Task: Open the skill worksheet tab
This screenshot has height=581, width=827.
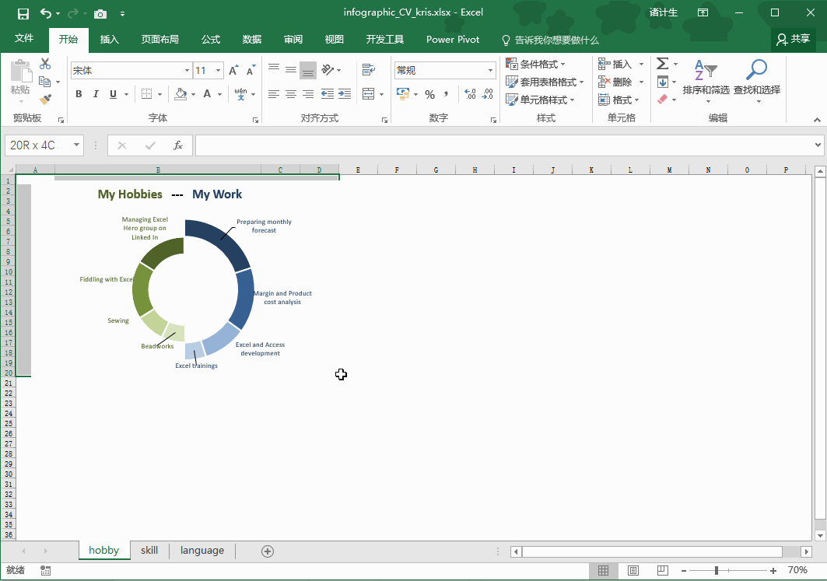Action: click(x=149, y=551)
